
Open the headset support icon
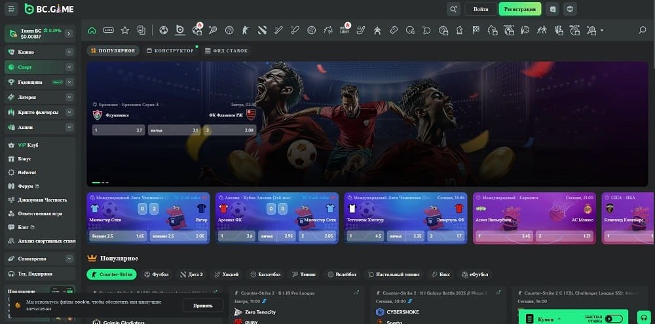(644, 317)
